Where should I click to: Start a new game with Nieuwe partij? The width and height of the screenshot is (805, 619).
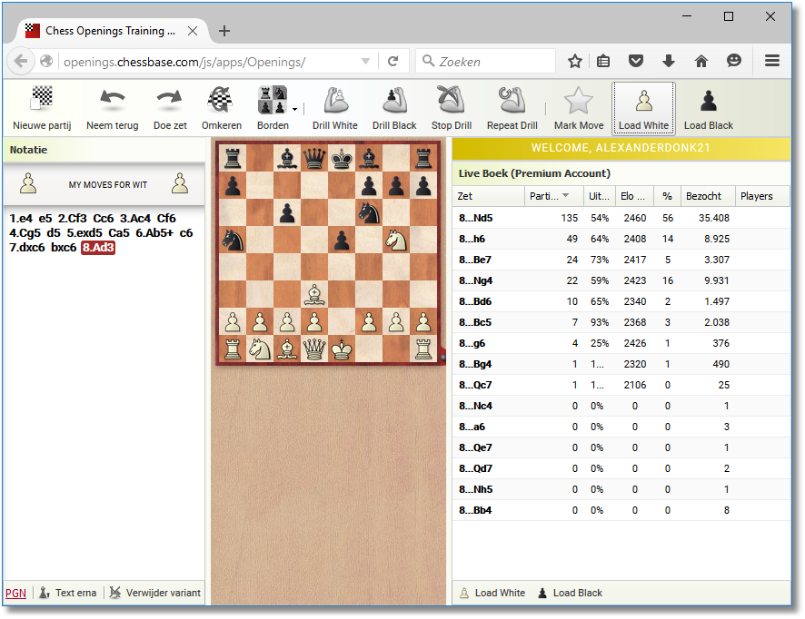click(42, 108)
